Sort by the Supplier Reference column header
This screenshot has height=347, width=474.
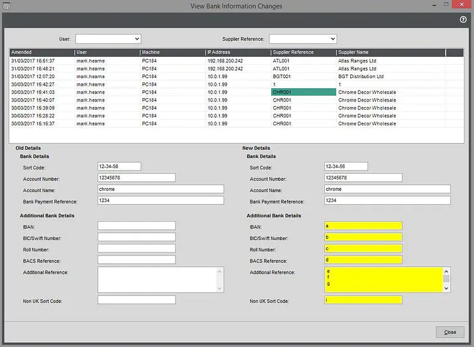click(x=303, y=52)
